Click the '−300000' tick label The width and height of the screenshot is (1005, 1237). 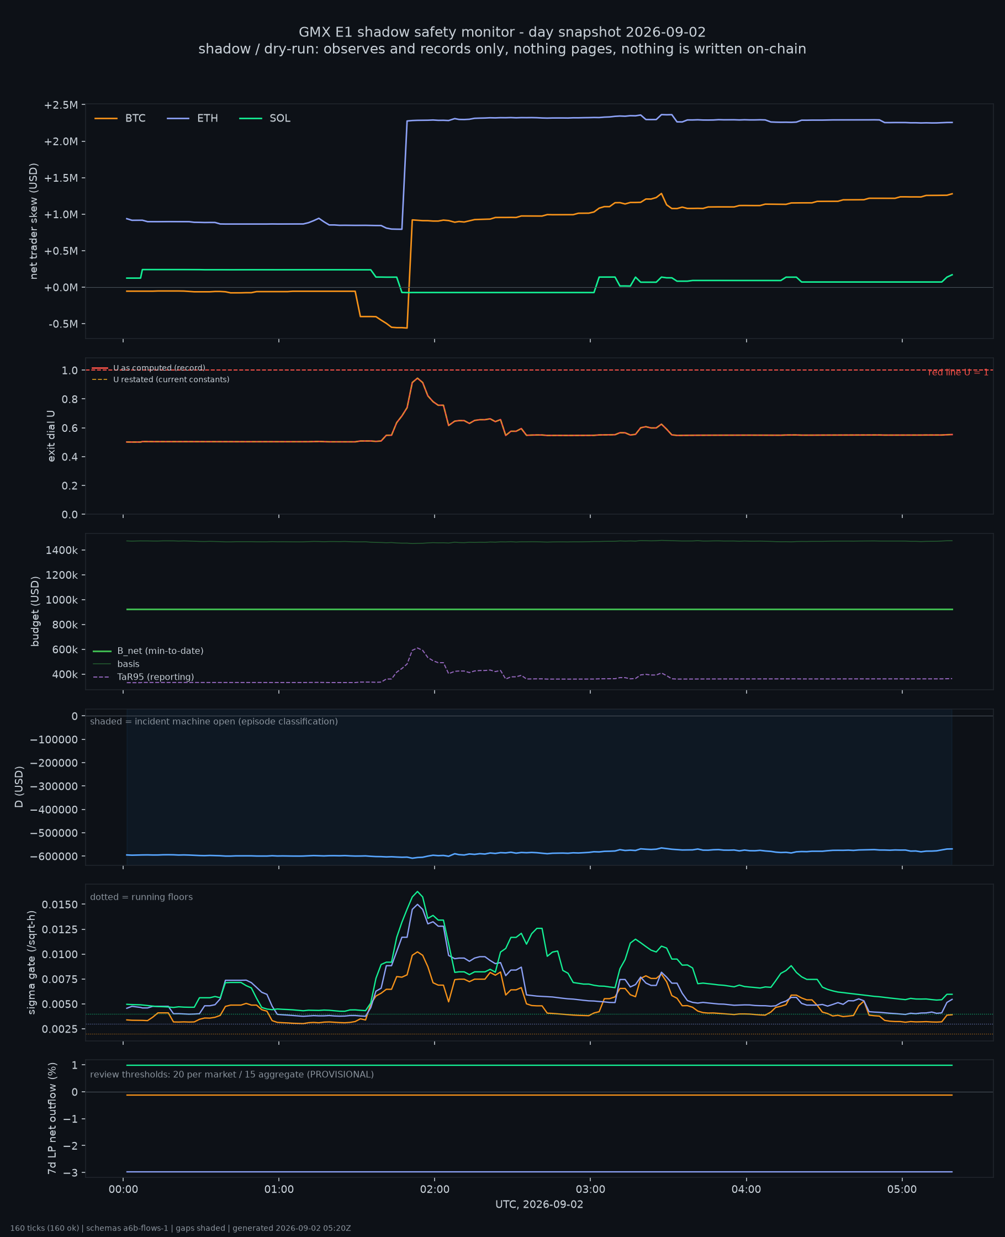coord(54,786)
